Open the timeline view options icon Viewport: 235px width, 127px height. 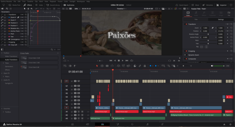click(x=65, y=66)
